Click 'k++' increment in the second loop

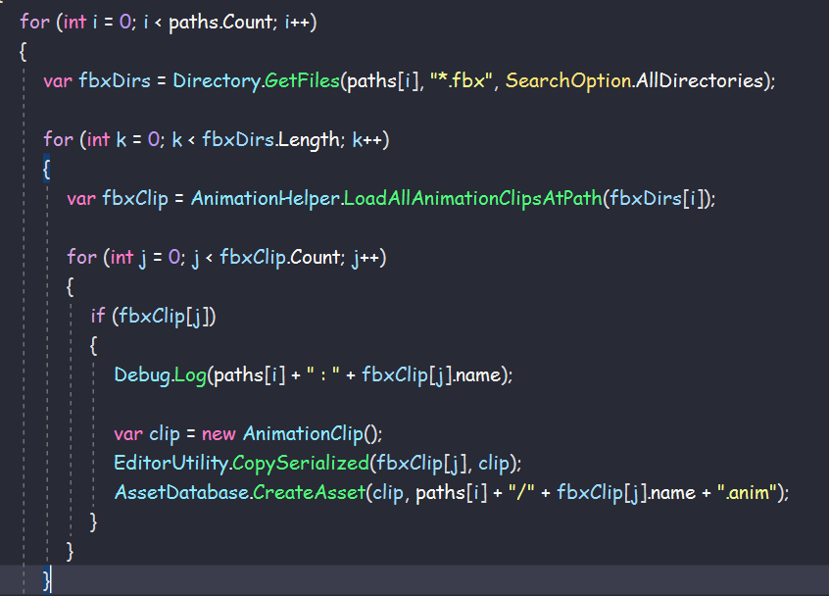pyautogui.click(x=366, y=140)
